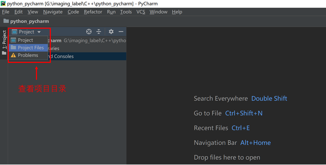Collapse all with the collapse icon
The width and height of the screenshot is (326, 165).
(x=99, y=32)
